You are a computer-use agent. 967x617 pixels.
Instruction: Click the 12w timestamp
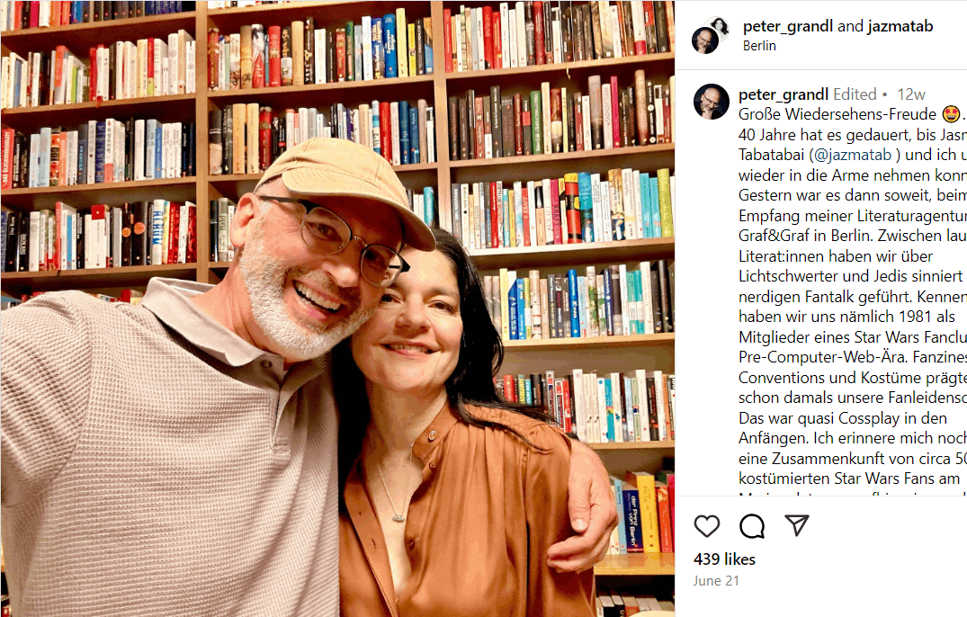pyautogui.click(x=911, y=94)
